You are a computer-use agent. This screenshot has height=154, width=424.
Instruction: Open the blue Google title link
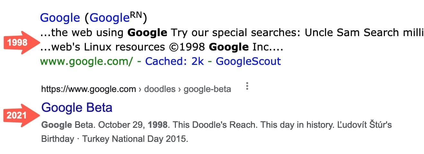click(60, 18)
